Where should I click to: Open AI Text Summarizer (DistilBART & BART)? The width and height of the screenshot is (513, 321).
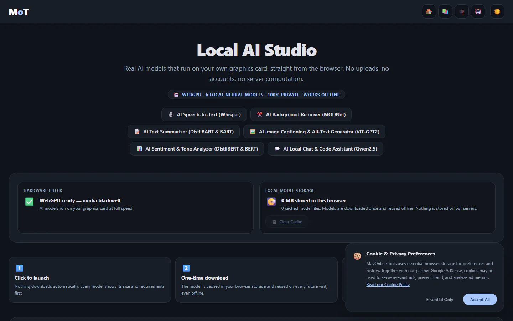[184, 132]
